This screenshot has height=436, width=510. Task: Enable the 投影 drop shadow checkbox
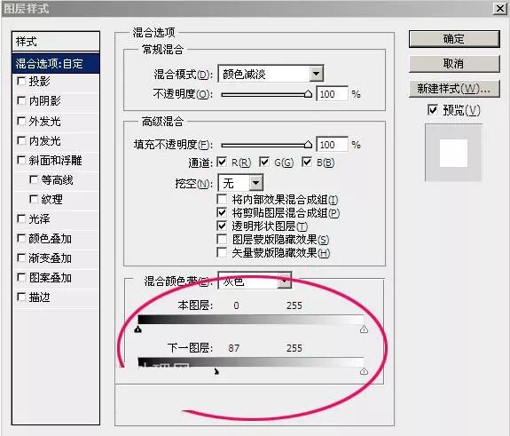tap(21, 81)
